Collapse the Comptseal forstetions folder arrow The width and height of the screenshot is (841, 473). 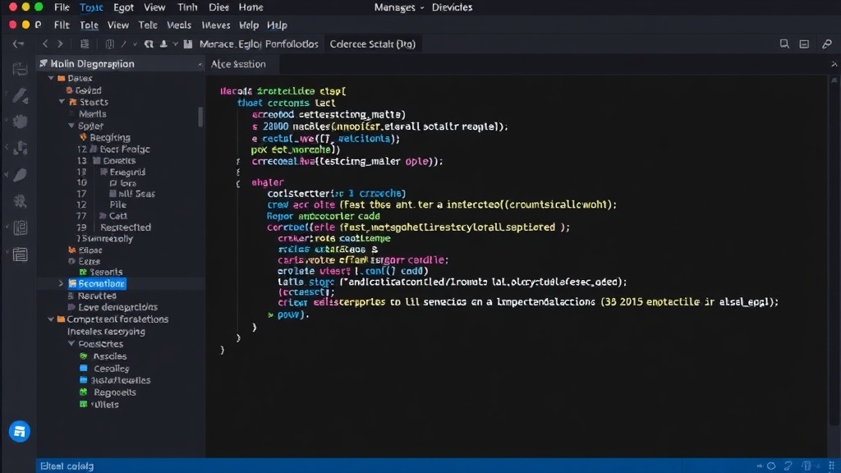click(51, 319)
